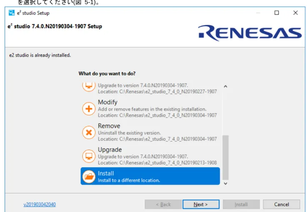Click the list scroll-down arrow
This screenshot has width=307, height=212.
coord(225,183)
